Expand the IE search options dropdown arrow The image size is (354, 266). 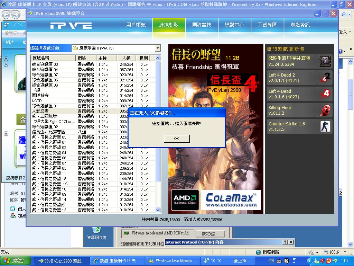(x=350, y=15)
